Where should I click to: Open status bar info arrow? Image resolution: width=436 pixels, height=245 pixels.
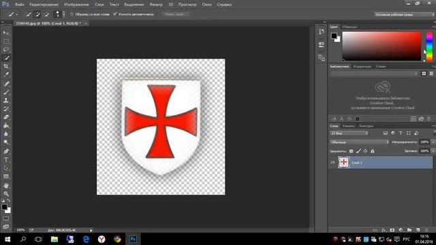click(91, 230)
